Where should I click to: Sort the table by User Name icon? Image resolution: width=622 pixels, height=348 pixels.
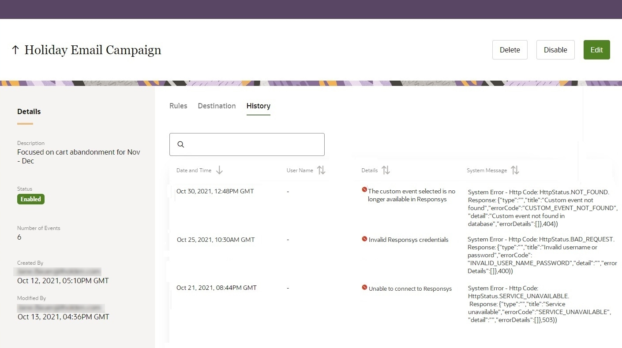tap(321, 170)
